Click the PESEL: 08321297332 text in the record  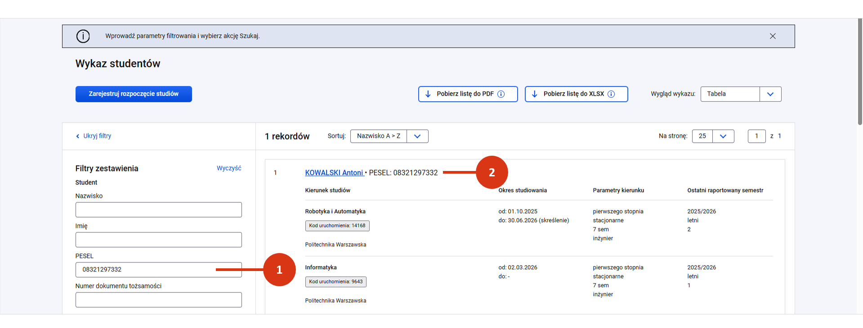click(x=403, y=173)
